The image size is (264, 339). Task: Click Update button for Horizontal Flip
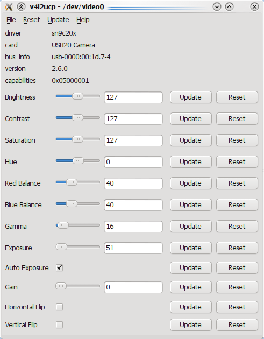190,307
